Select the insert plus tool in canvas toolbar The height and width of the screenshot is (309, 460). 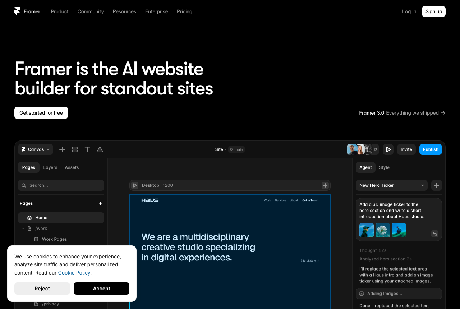point(62,149)
